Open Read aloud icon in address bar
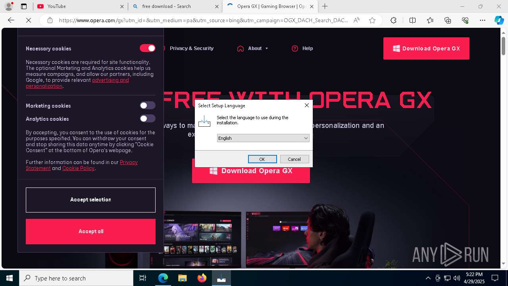This screenshot has height=286, width=508. click(x=356, y=20)
